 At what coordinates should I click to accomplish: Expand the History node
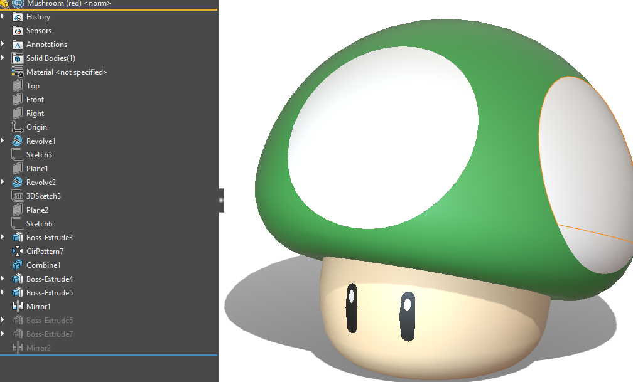[x=3, y=16]
